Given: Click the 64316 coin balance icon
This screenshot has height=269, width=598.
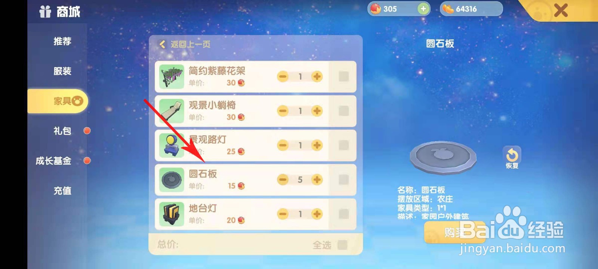Looking at the screenshot, I should [x=448, y=9].
